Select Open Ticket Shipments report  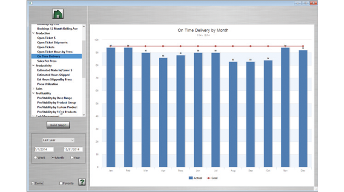point(52,42)
